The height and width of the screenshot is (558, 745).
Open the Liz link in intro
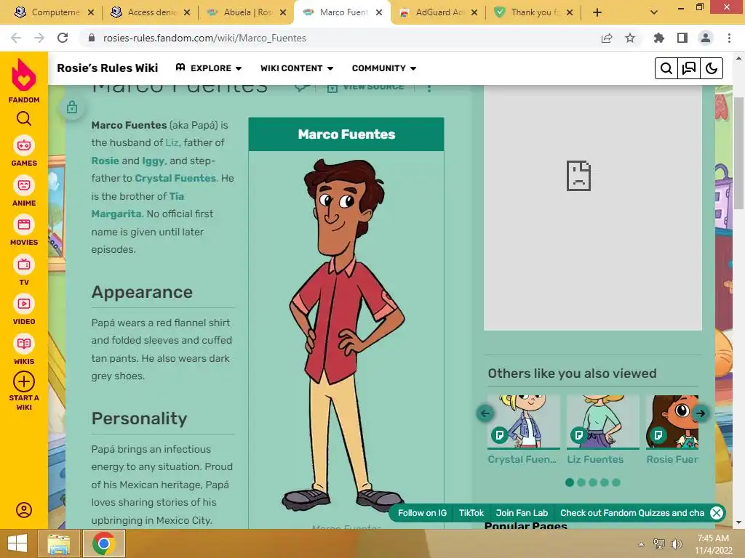pos(172,143)
